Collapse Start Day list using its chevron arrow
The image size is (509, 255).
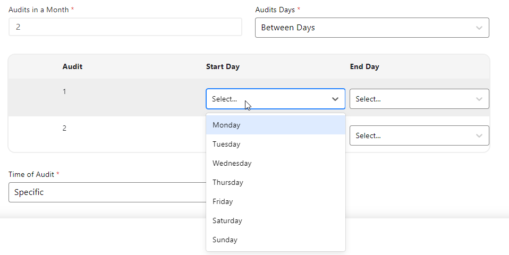[x=335, y=99]
